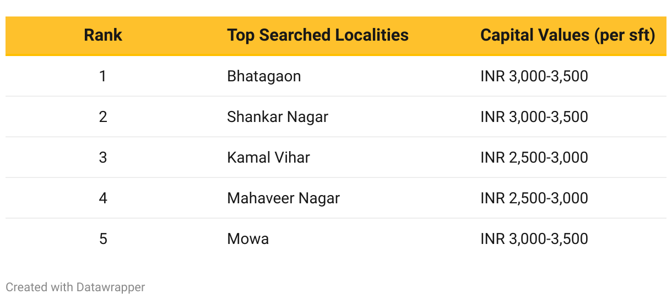672x300 pixels.
Task: Open the Created with Datawrapper link
Action: [75, 287]
